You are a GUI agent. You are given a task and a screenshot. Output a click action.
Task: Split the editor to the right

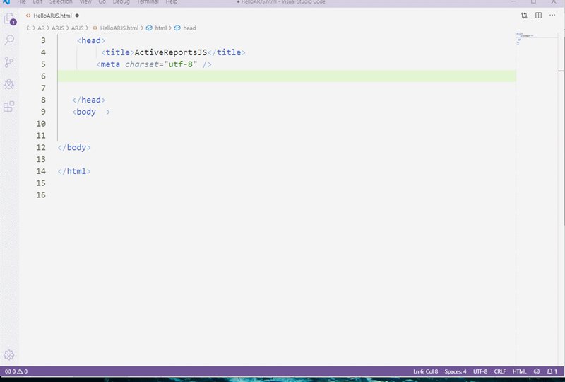[538, 15]
